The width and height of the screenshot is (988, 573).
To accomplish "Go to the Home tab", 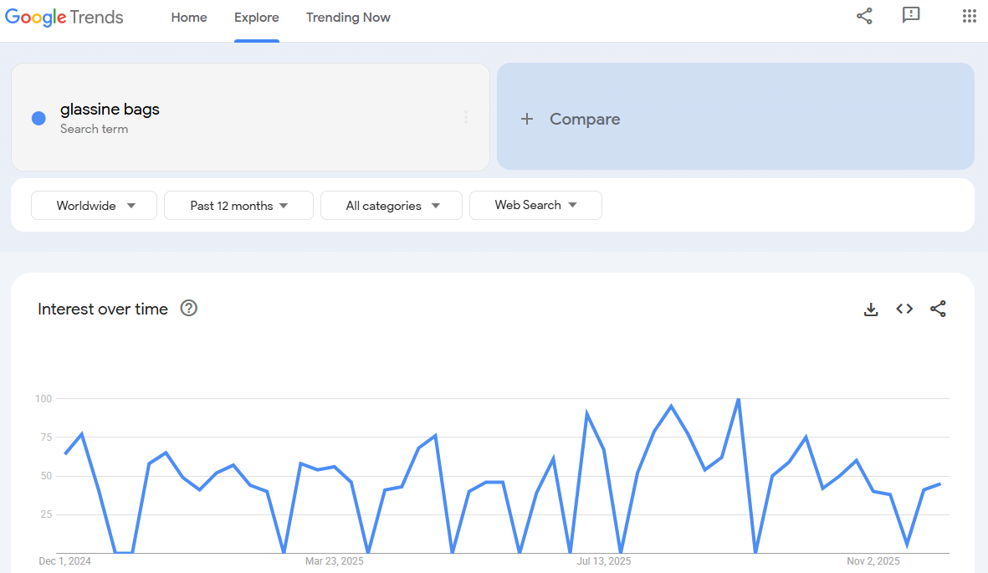I will point(189,18).
